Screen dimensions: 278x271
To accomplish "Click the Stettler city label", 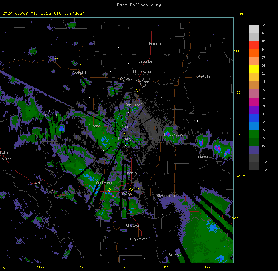I will click(204, 76).
